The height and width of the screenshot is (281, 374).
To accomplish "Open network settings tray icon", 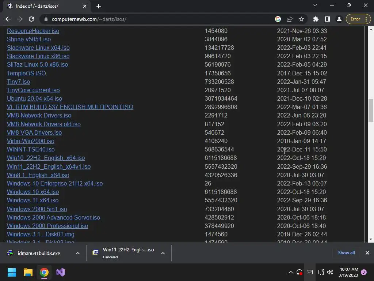I will pyautogui.click(x=321, y=272).
